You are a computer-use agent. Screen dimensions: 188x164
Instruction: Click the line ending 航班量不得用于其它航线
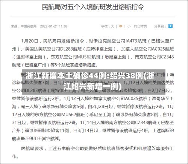[37, 139]
